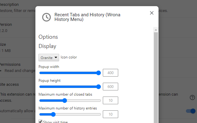This screenshot has height=123, width=197.
Task: Click the Popup width value field showing 400
Action: [111, 73]
